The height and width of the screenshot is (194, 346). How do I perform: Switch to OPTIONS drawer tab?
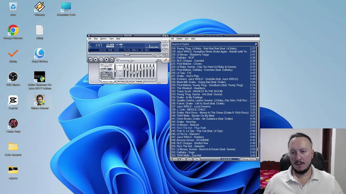(121, 82)
